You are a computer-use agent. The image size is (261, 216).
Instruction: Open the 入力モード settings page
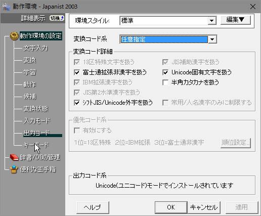click(37, 121)
